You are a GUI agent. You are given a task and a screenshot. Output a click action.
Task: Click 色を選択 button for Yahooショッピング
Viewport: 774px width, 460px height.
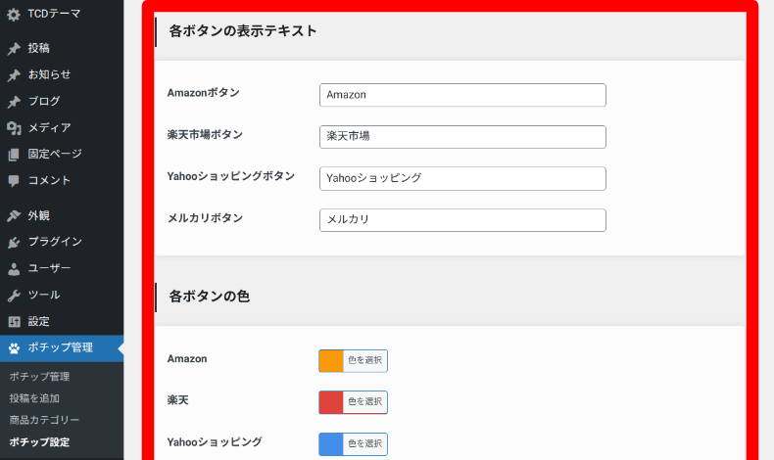click(364, 444)
